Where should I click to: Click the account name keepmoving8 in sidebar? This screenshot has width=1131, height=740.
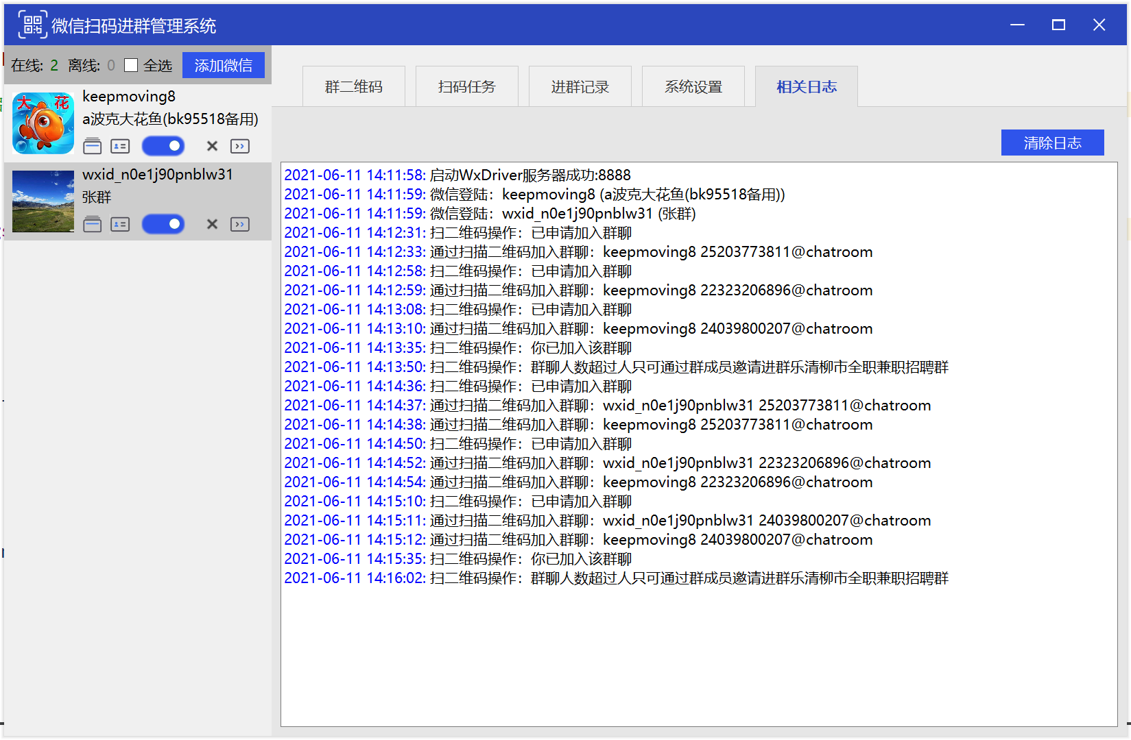pyautogui.click(x=129, y=96)
